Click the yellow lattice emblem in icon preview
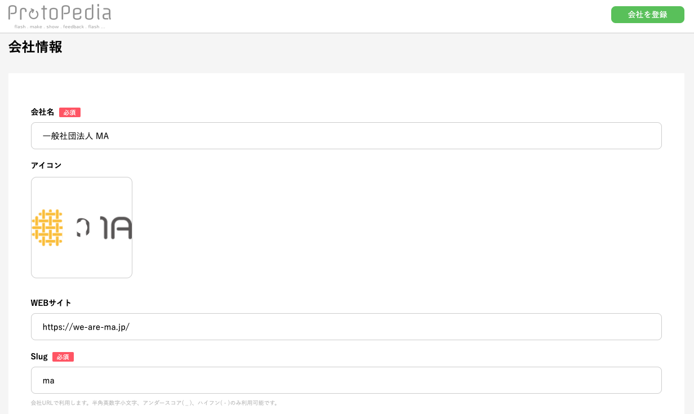 pos(47,228)
